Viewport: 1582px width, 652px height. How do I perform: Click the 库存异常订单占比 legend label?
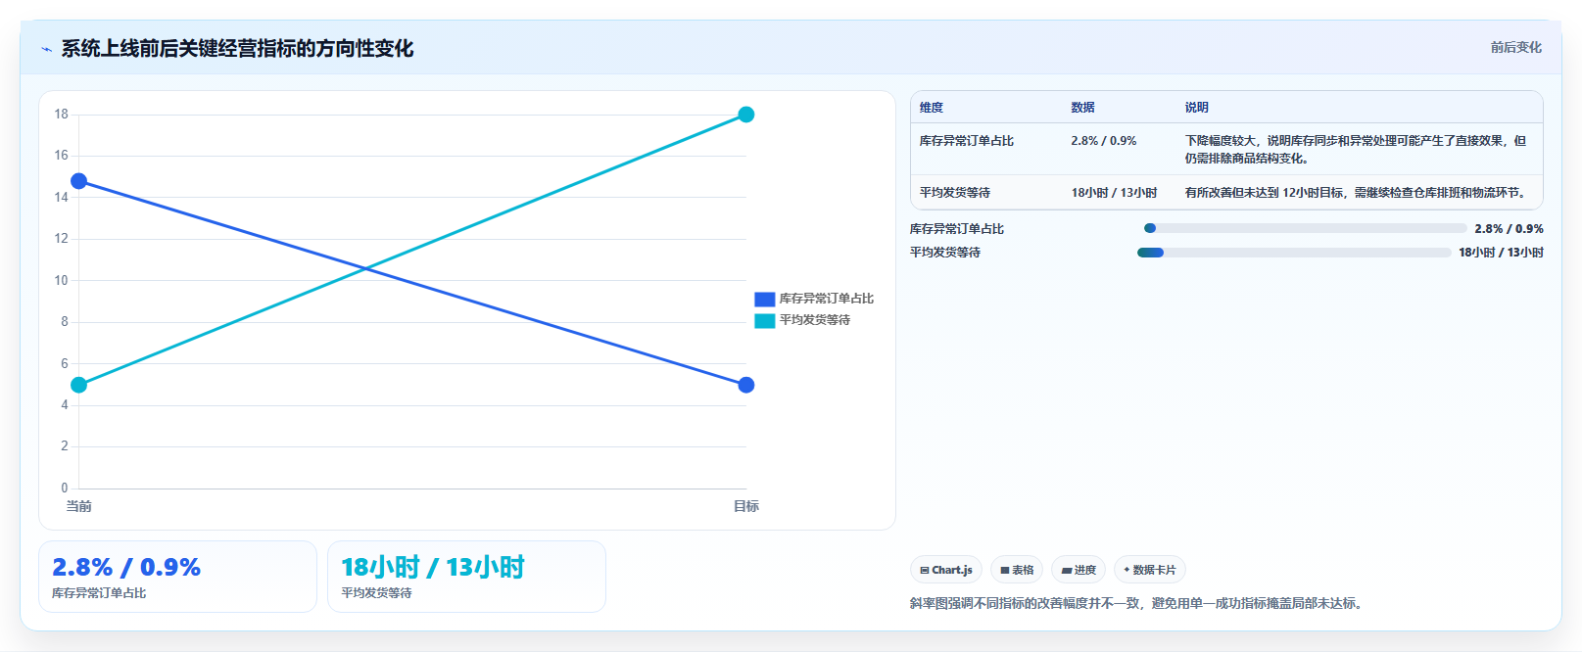point(826,299)
